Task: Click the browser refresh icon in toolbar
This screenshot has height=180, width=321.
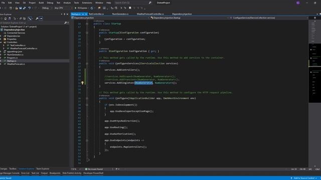Action: click(x=92, y=8)
